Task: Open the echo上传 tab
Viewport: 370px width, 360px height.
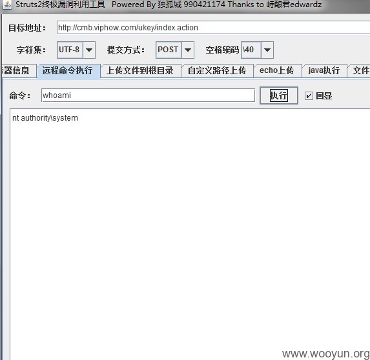Action: coord(278,70)
